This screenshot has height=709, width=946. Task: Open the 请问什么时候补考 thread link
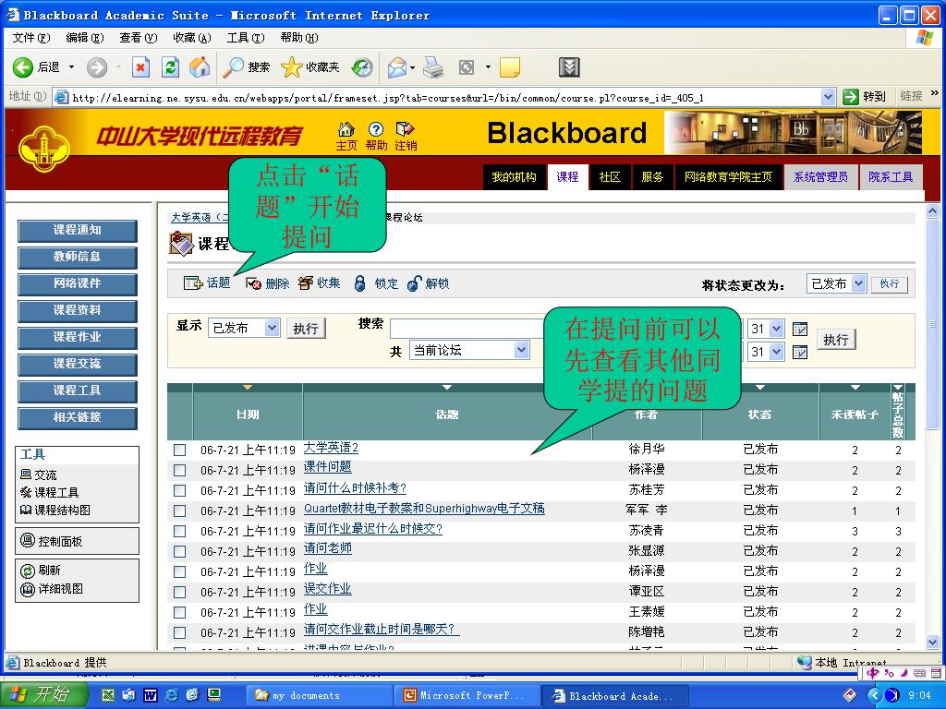pyautogui.click(x=355, y=488)
